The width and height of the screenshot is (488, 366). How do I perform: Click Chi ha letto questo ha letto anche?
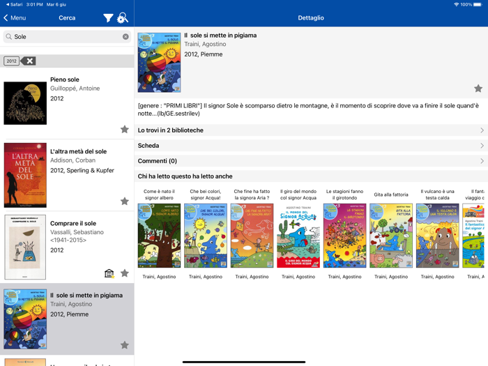pyautogui.click(x=185, y=176)
